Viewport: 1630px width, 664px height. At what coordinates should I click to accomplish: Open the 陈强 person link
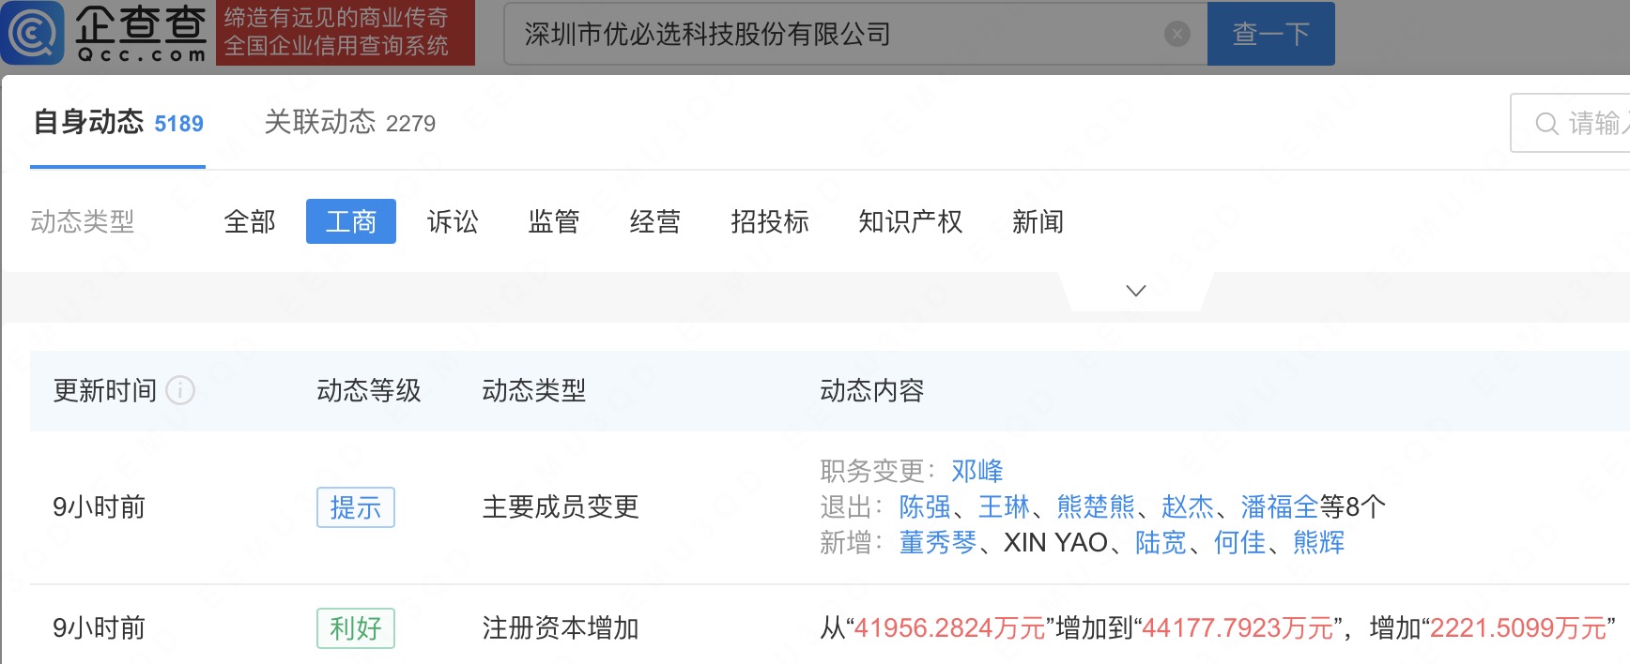click(x=925, y=506)
